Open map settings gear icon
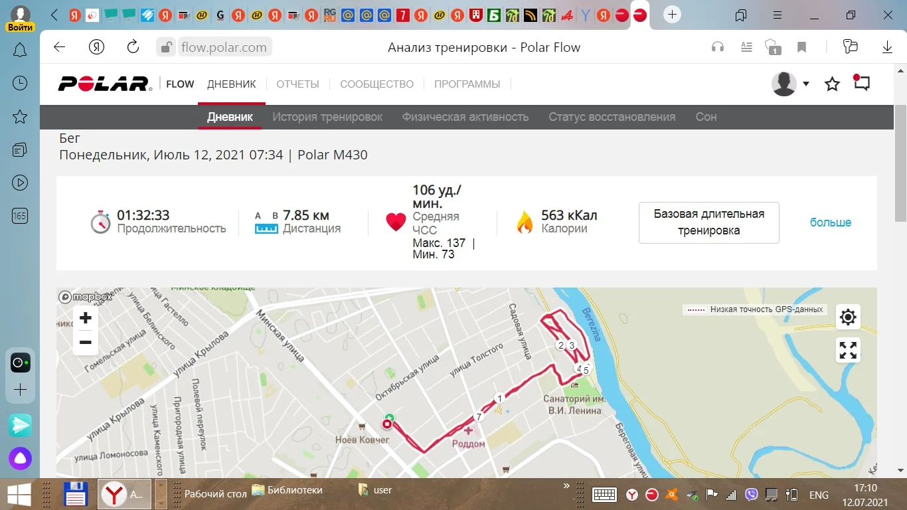Image resolution: width=907 pixels, height=510 pixels. click(x=848, y=317)
